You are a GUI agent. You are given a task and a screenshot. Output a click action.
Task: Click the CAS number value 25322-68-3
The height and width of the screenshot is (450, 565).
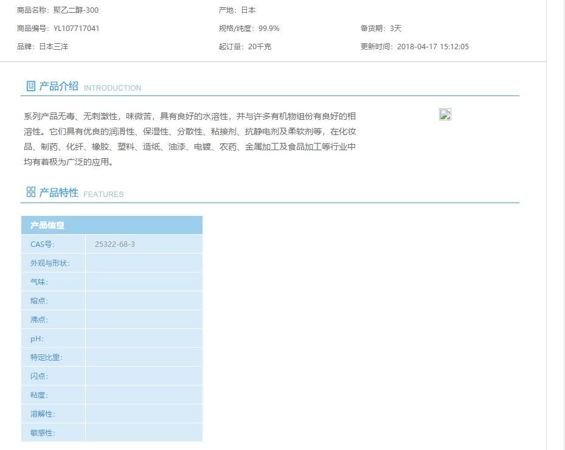pos(115,244)
